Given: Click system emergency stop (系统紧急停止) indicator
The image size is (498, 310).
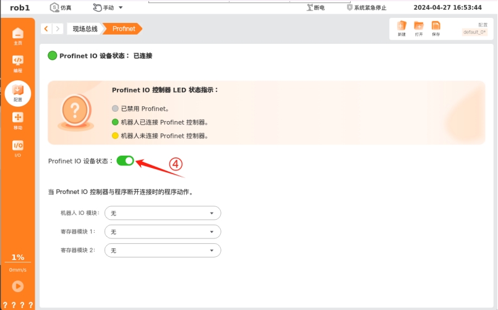Looking at the screenshot, I should pyautogui.click(x=366, y=7).
